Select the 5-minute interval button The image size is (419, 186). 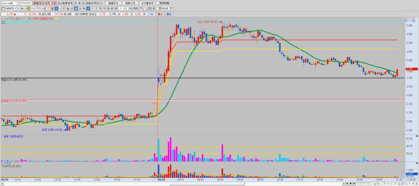tap(96, 9)
